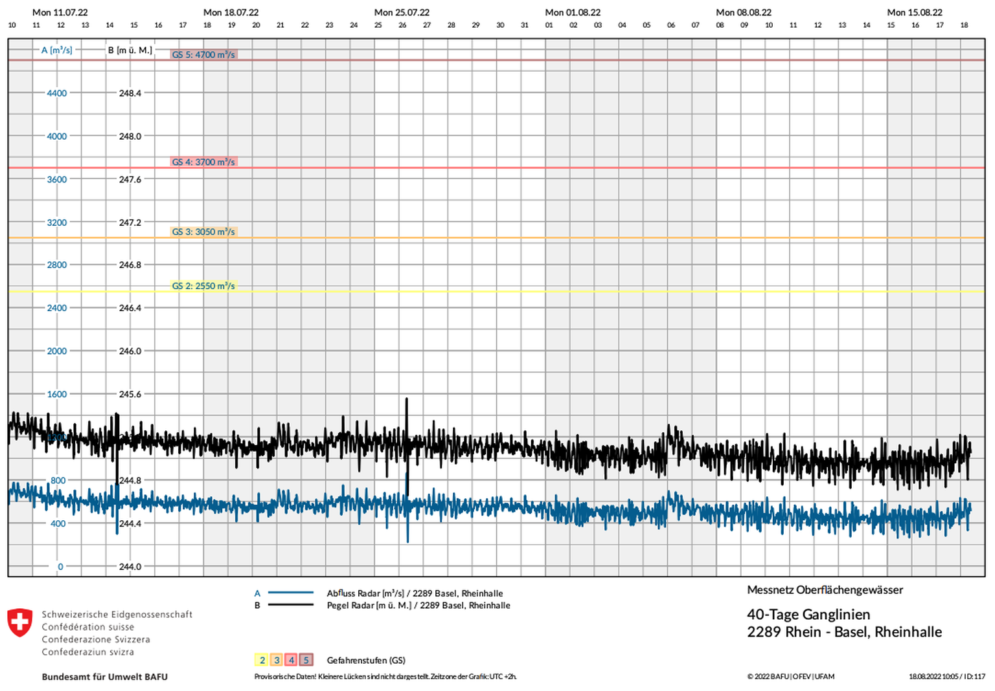Click the '© 2022 BAFU | OFEV | UFAM' copyright
Image resolution: width=995 pixels, height=691 pixels.
coord(790,677)
